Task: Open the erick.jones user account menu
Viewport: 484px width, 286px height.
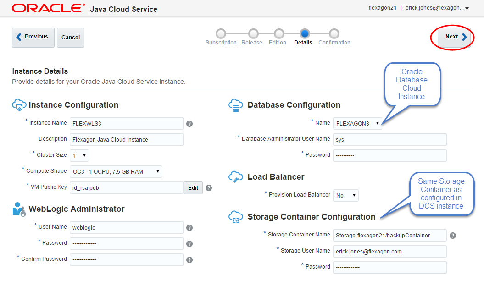Action: coord(437,8)
